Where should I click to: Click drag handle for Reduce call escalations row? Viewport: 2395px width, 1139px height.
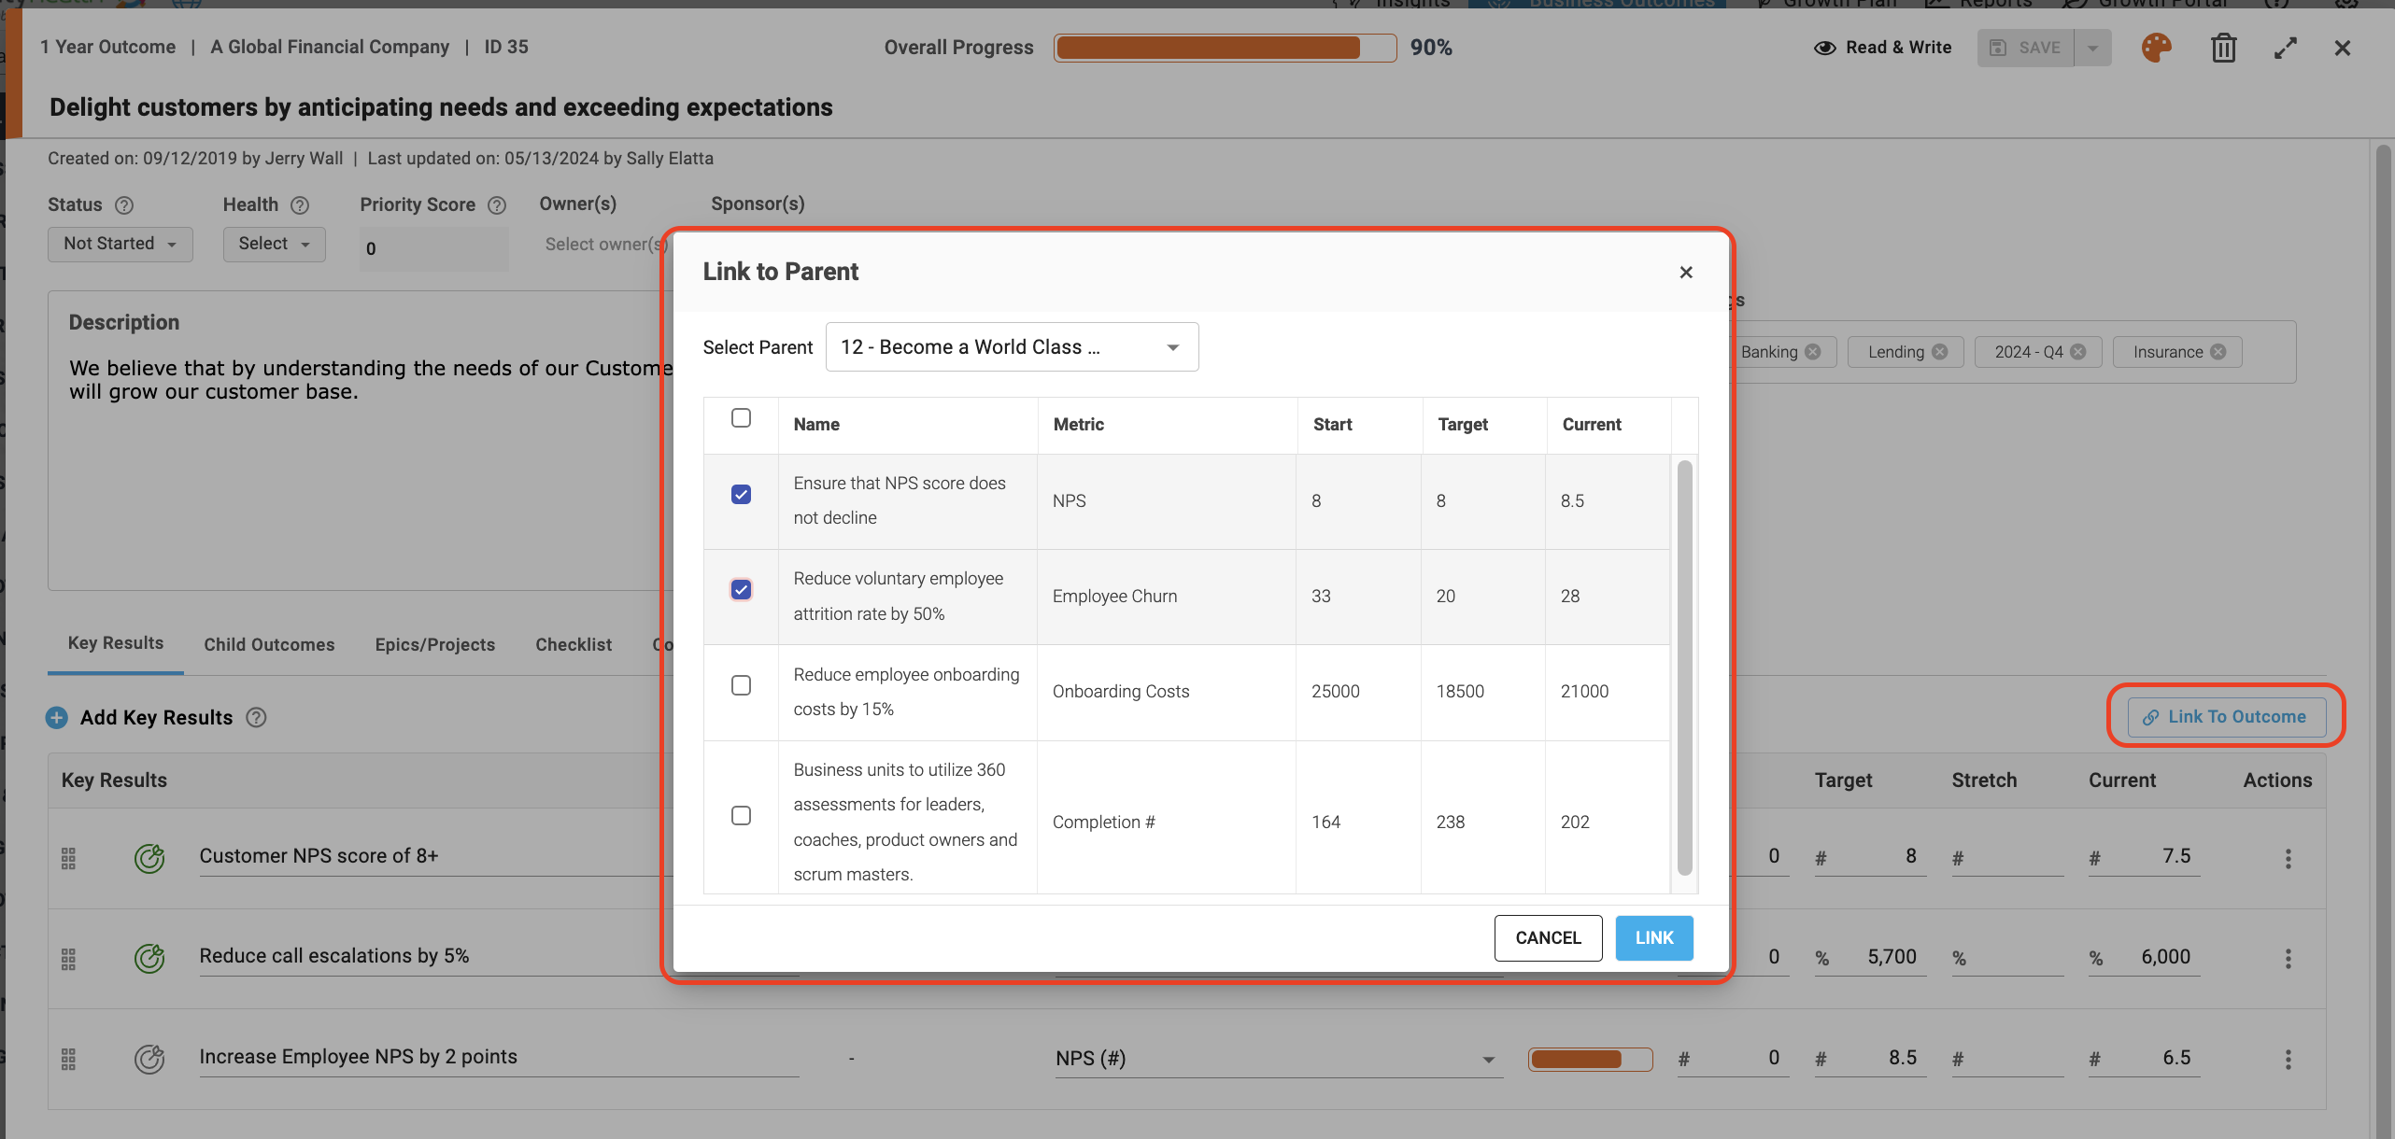(68, 959)
